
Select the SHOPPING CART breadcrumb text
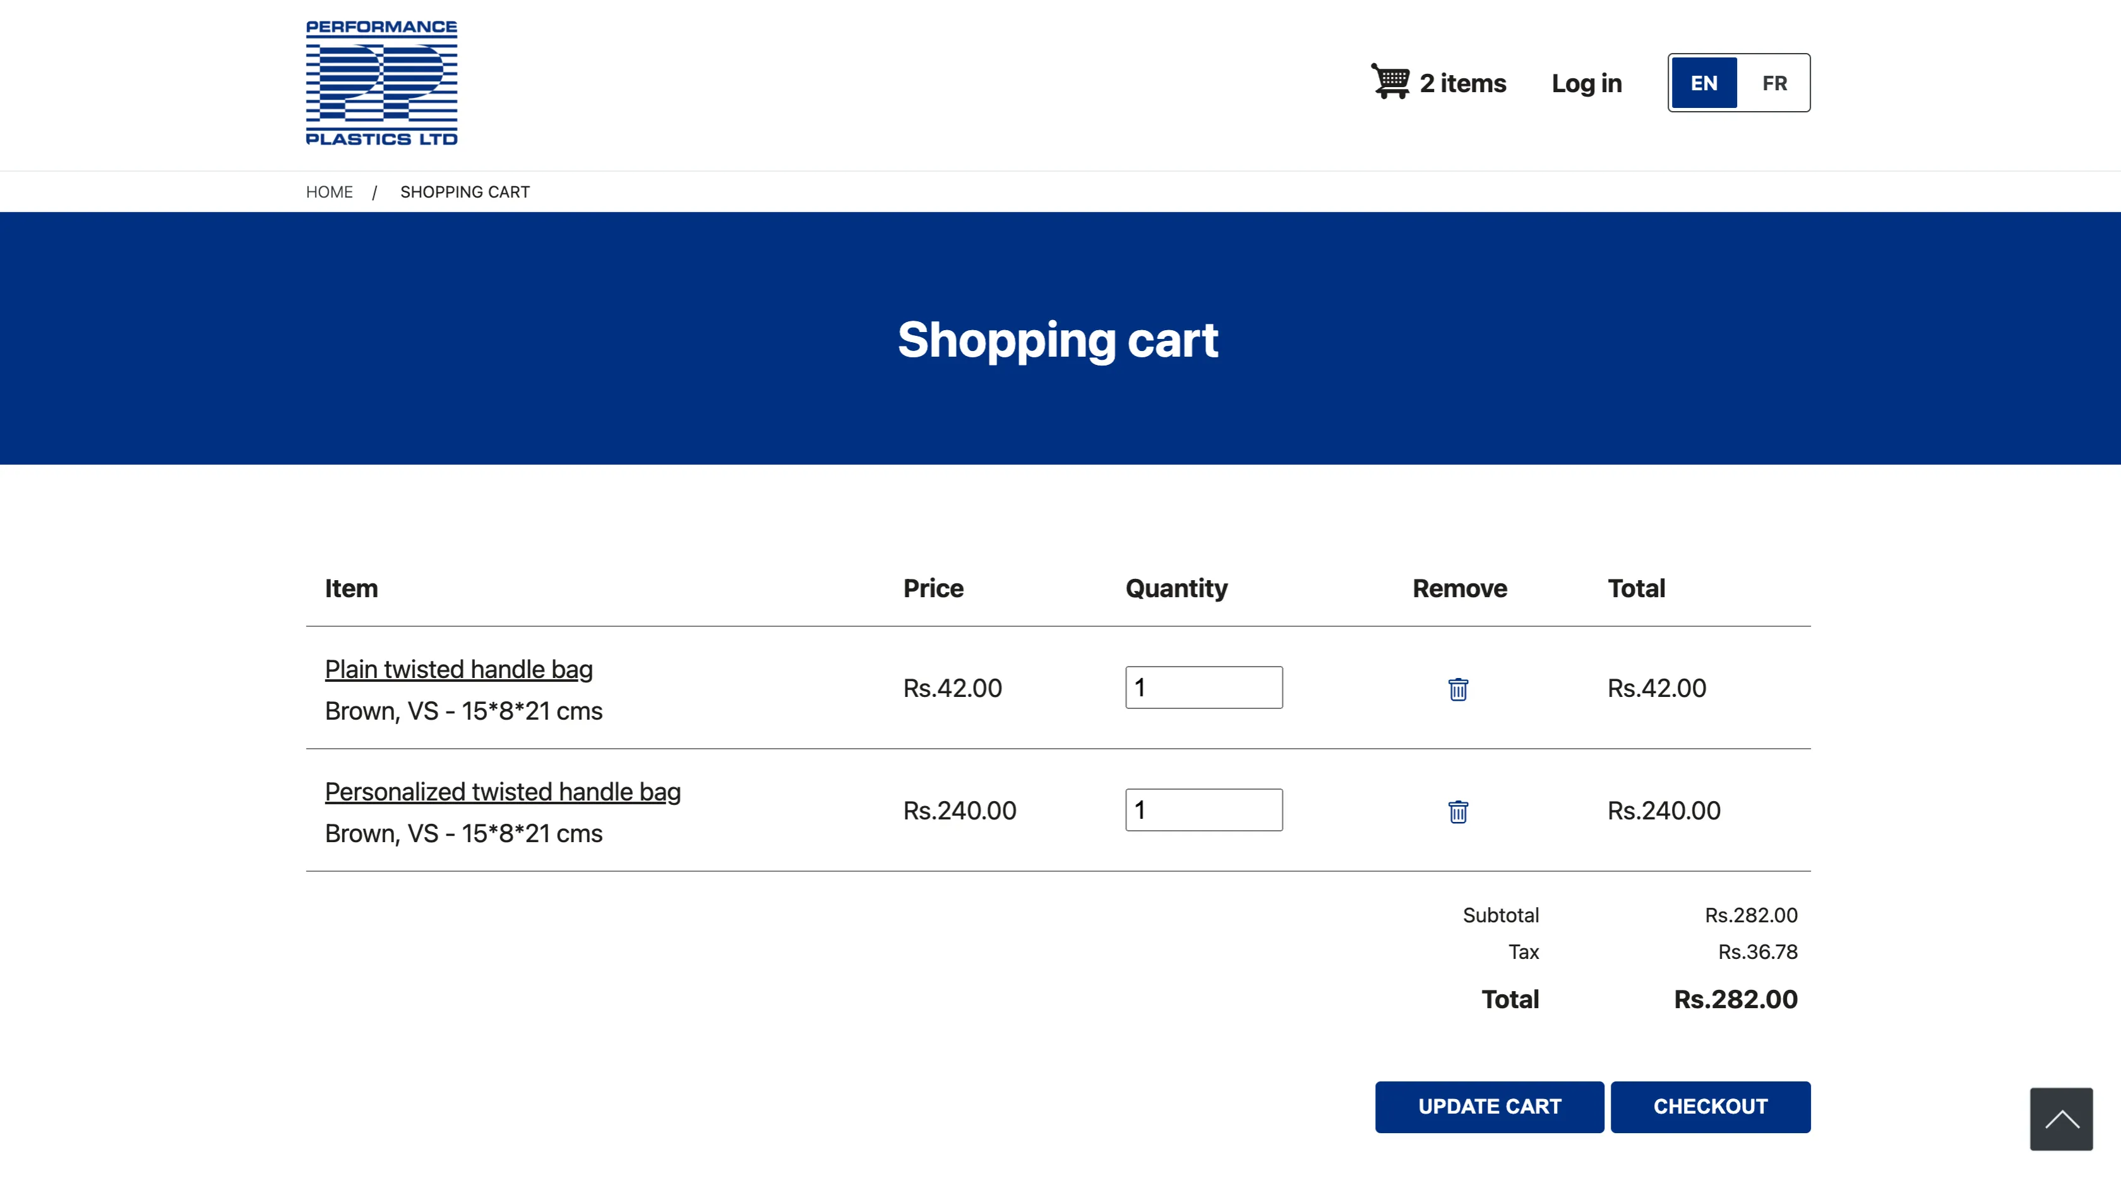[x=465, y=192]
